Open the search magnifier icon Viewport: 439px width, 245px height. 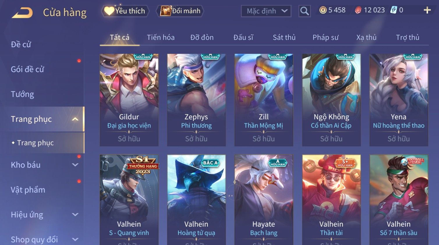click(x=305, y=11)
